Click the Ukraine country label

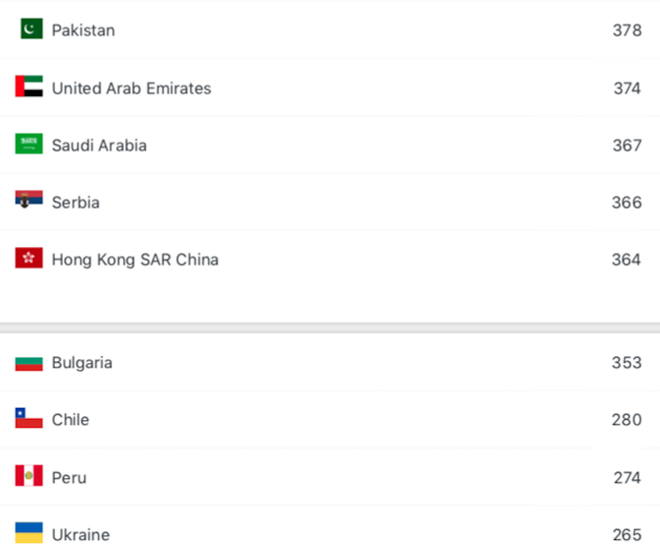81,534
